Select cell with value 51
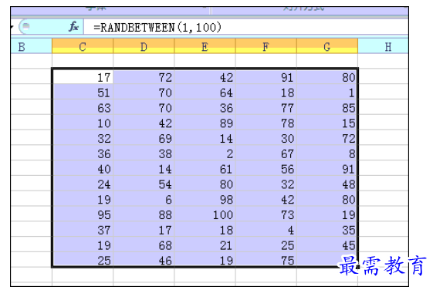Image resolution: width=433 pixels, height=290 pixels. [83, 92]
